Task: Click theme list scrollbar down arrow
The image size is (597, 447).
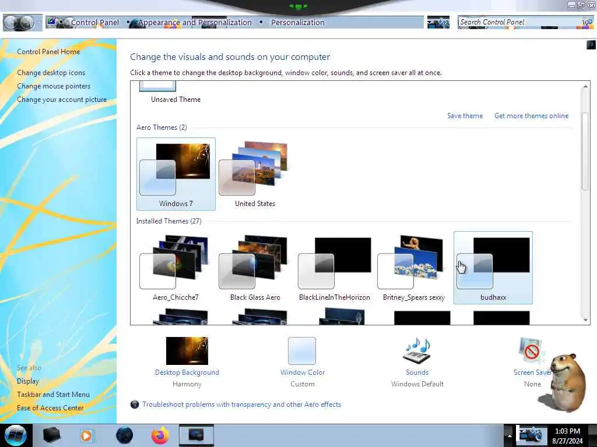Action: tap(585, 320)
